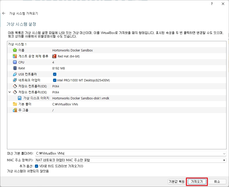Click the Red Hat OS logo icon
The height and width of the screenshot is (187, 229).
(54, 56)
